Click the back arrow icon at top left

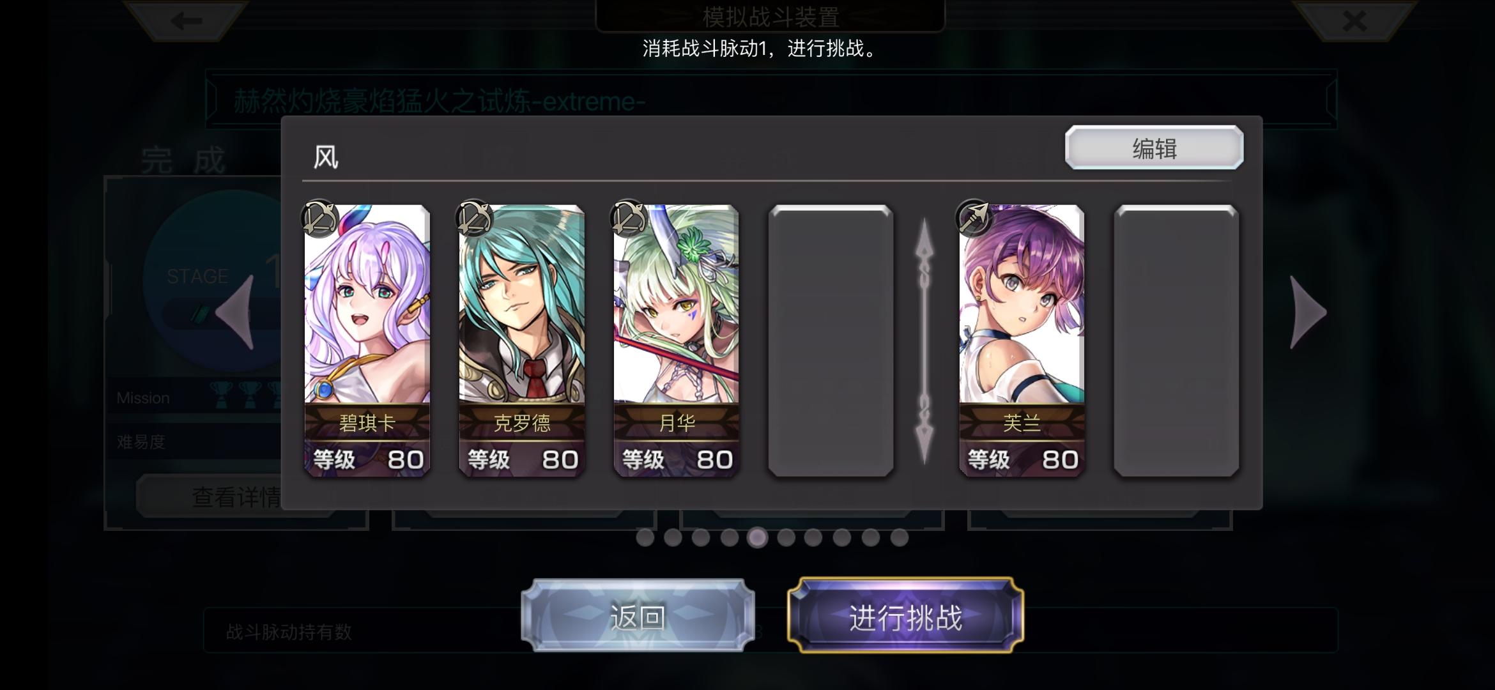[187, 21]
